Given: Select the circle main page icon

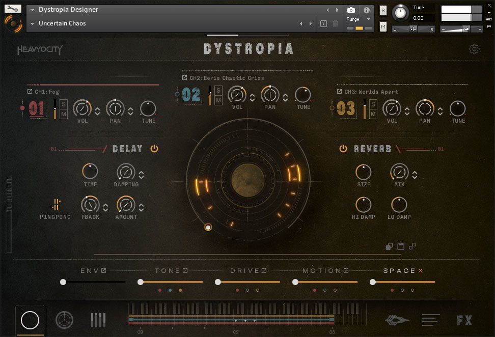Looking at the screenshot, I should [30, 320].
